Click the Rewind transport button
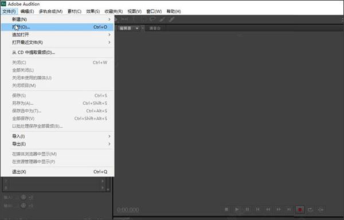The width and height of the screenshot is (344, 220). [x=268, y=210]
